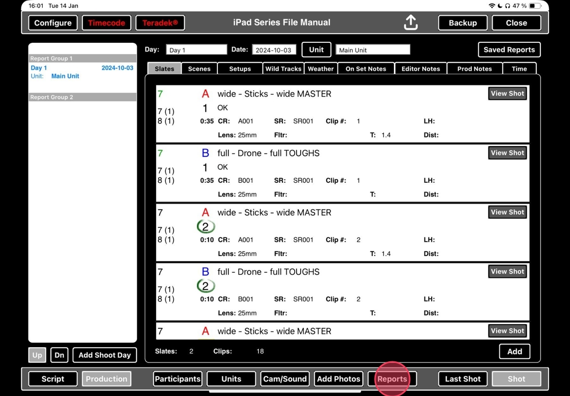This screenshot has width=570, height=396.
Task: Open the On Set Notes tab
Action: (366, 69)
